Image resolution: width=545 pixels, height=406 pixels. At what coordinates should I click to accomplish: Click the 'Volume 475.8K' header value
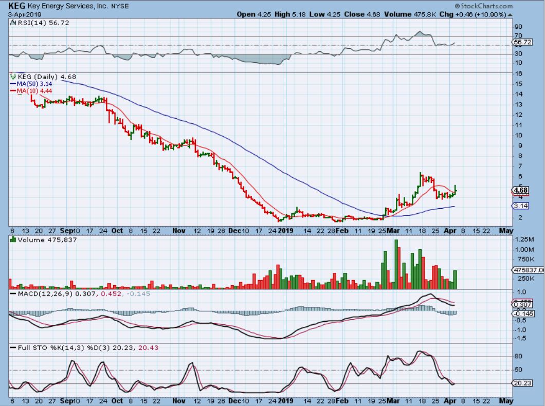click(x=410, y=14)
